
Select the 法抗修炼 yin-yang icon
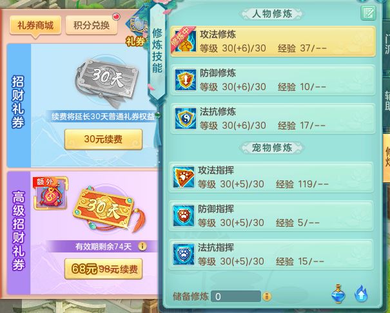pyautogui.click(x=185, y=119)
